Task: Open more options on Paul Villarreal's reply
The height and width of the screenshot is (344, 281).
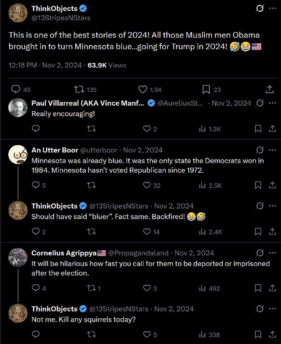Action: 273,103
